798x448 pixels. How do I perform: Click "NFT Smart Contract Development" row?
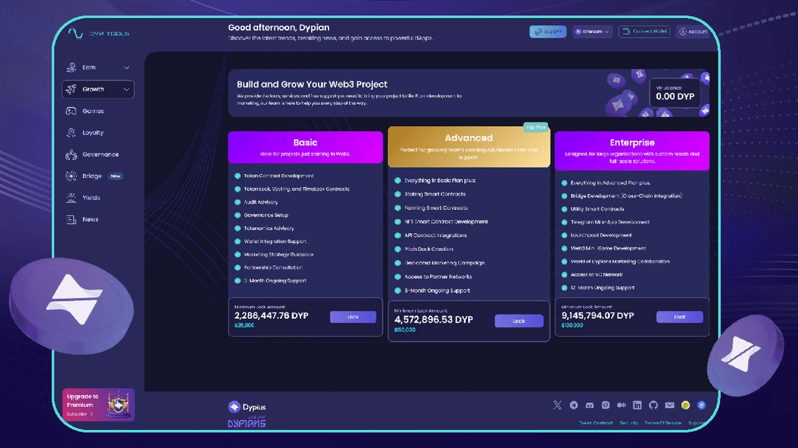point(446,222)
